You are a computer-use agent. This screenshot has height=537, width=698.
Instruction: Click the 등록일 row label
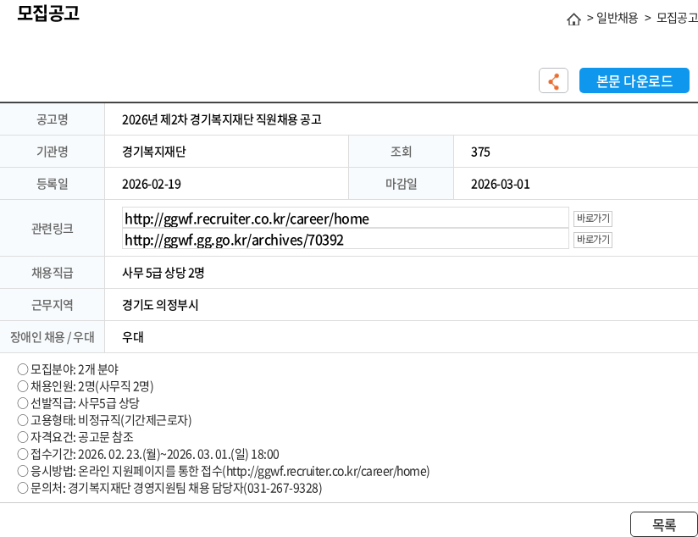[x=52, y=184]
